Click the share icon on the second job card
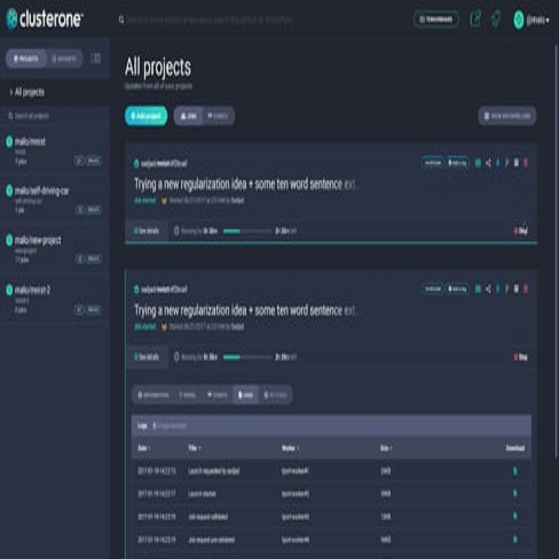559x559 pixels. pos(488,289)
